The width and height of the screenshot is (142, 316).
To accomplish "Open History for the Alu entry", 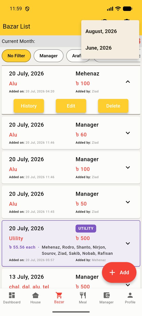I will click(29, 106).
